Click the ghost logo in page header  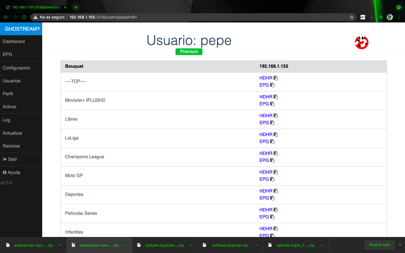tap(361, 42)
